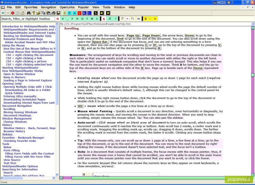Click the green M search bar button
The height and width of the screenshot is (185, 255).
pos(92,19)
